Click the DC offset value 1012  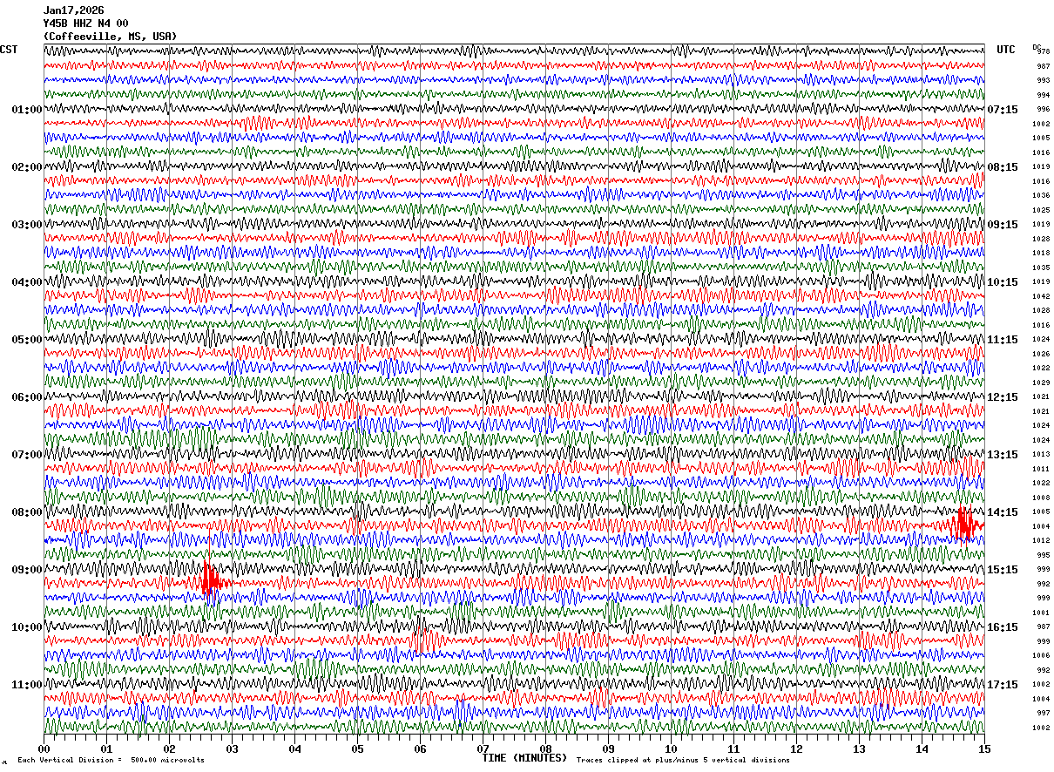(x=1042, y=541)
